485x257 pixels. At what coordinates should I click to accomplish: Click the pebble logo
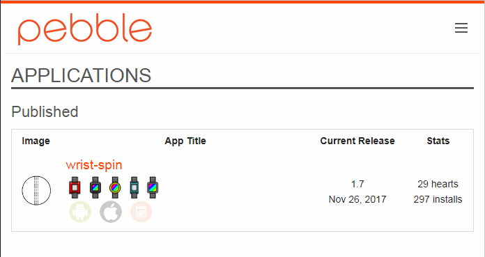coord(85,29)
